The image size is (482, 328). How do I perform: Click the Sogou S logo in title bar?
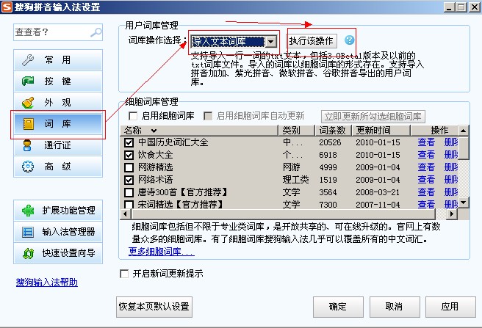pos(7,7)
